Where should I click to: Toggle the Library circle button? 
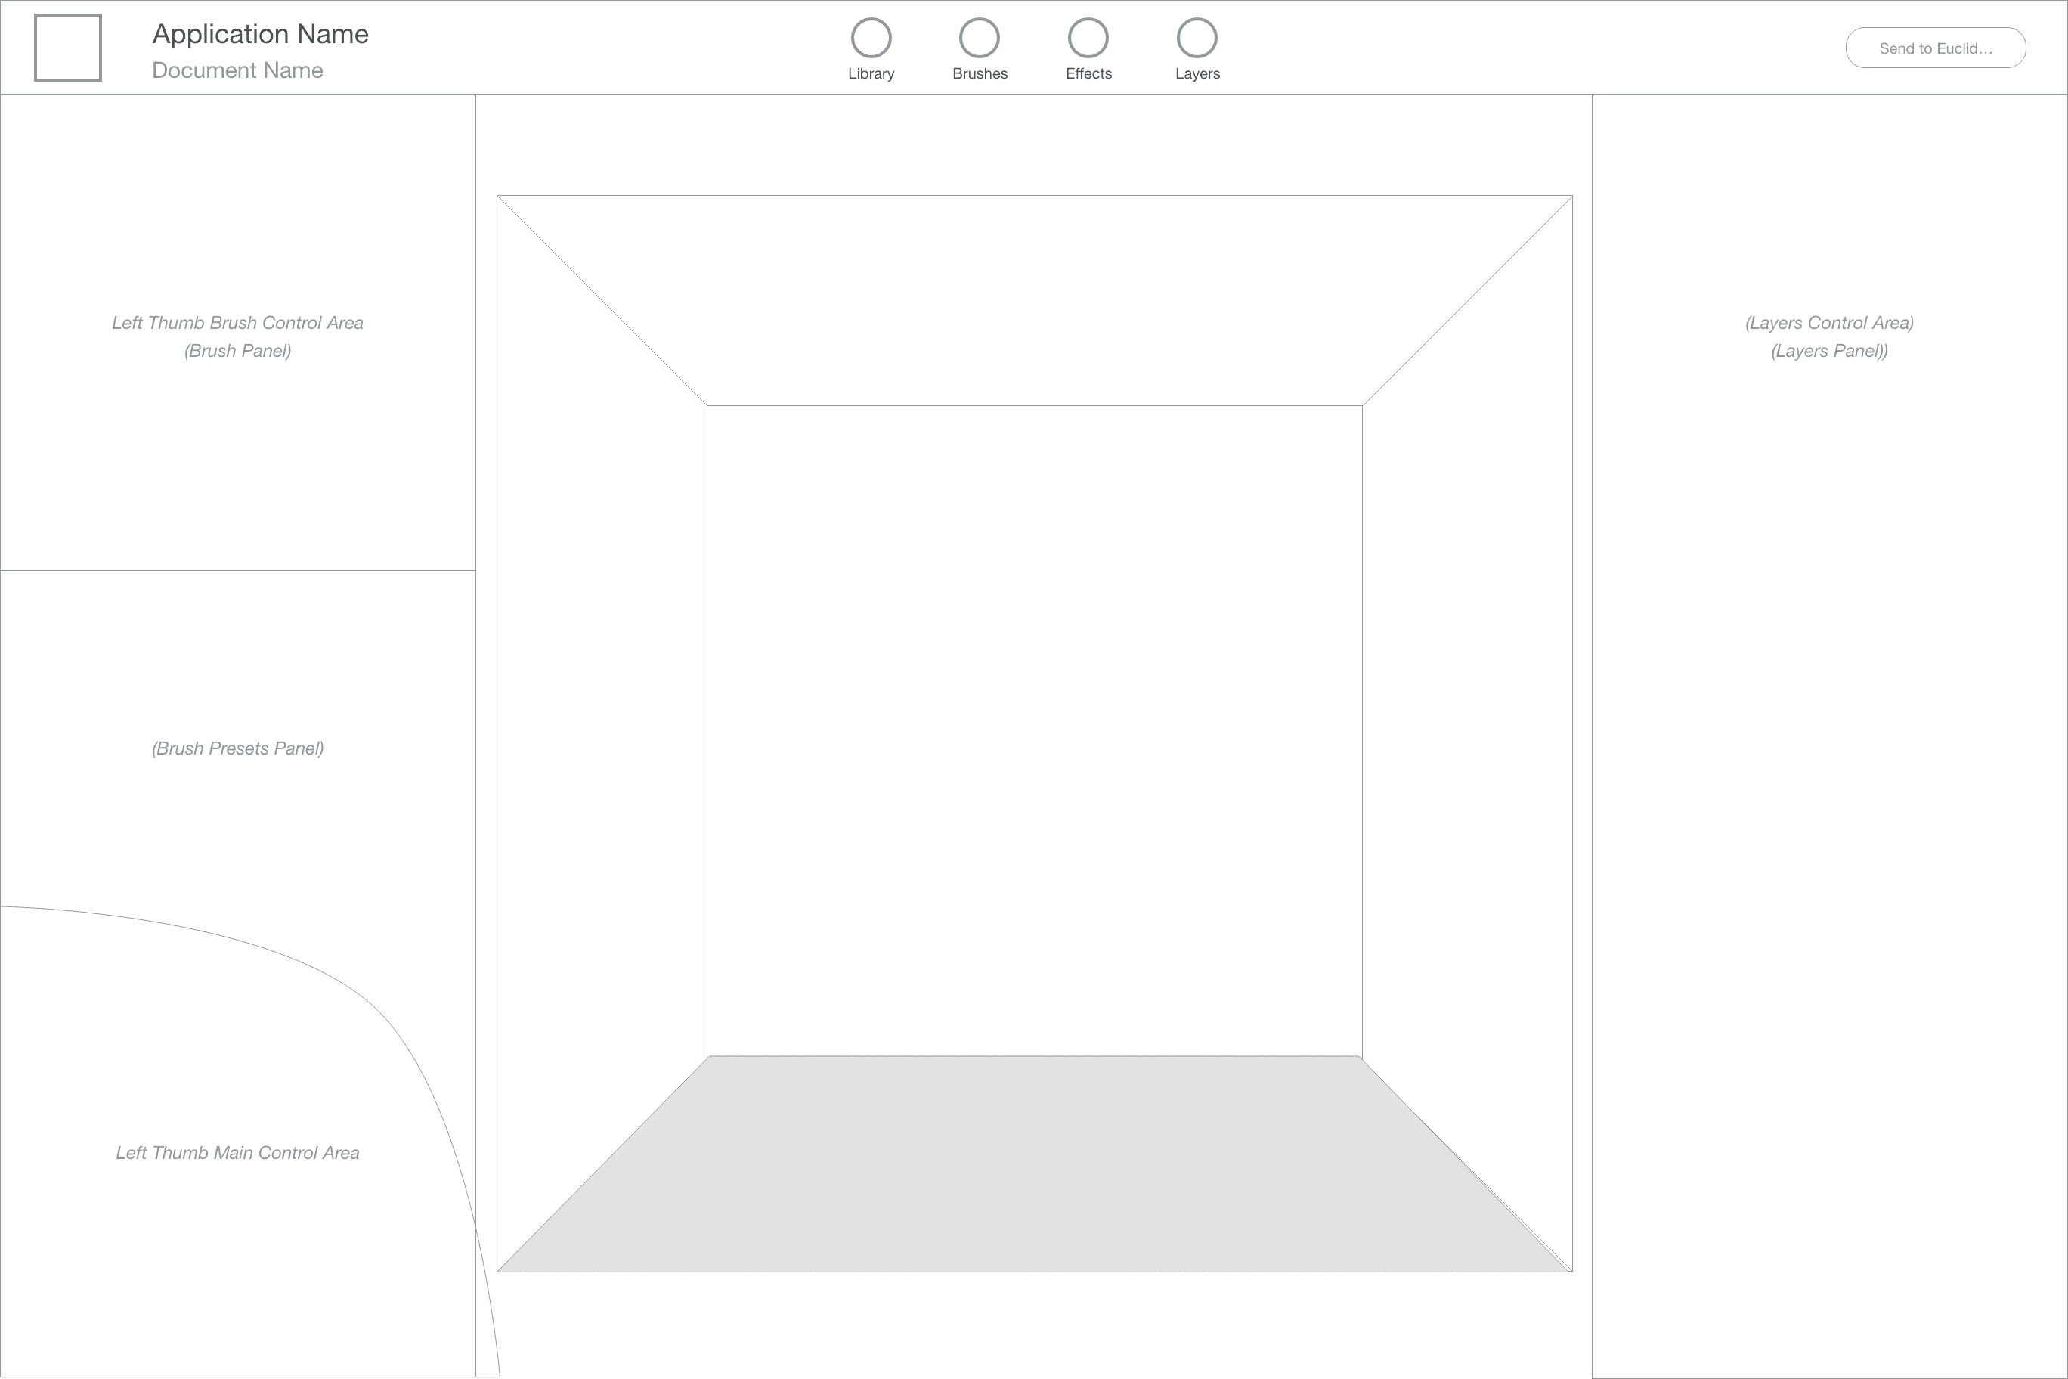pos(871,37)
